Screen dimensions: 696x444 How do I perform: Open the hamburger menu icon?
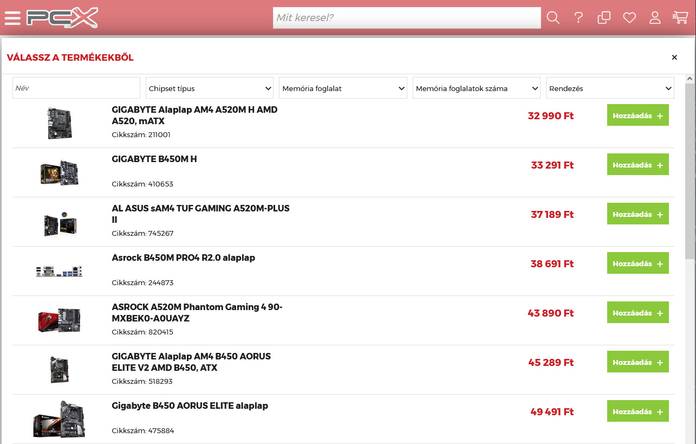(12, 18)
